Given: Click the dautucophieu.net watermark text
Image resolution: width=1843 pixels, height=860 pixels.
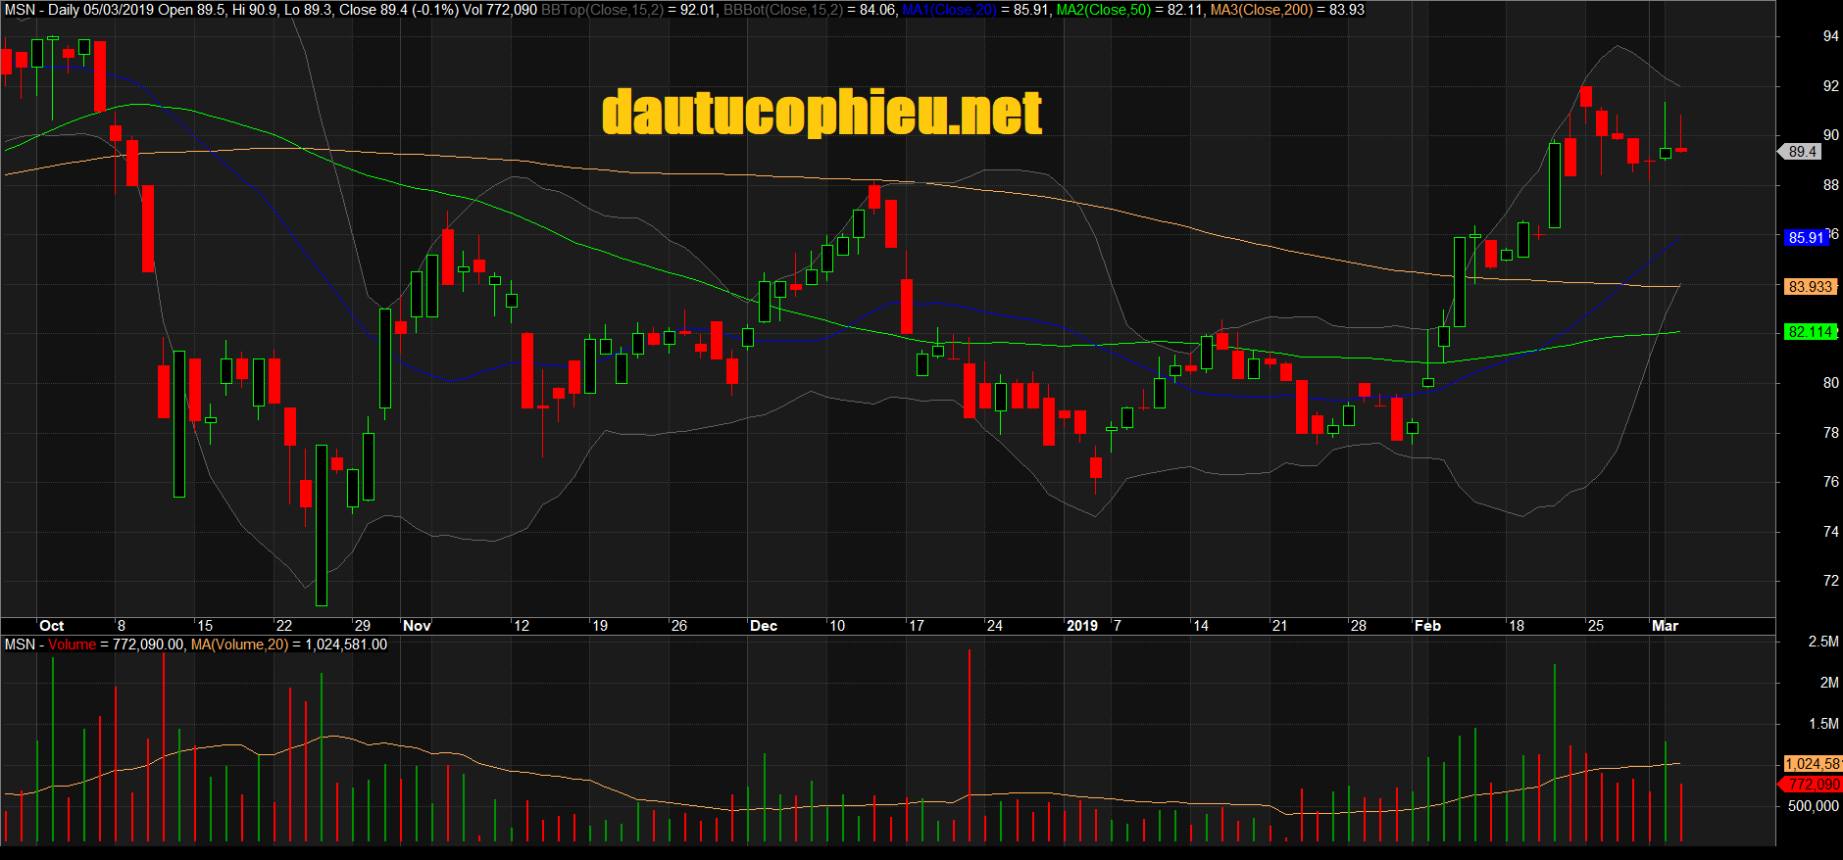Looking at the screenshot, I should 822,113.
